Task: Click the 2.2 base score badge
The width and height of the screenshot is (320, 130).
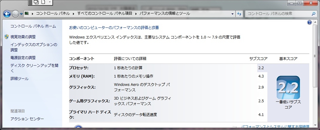Action: [288, 87]
